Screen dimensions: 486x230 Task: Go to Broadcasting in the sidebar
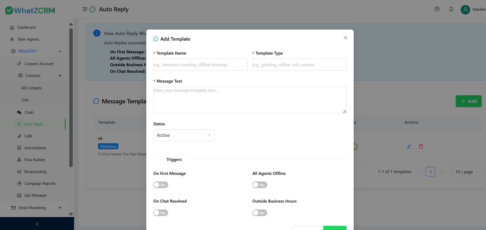[35, 172]
